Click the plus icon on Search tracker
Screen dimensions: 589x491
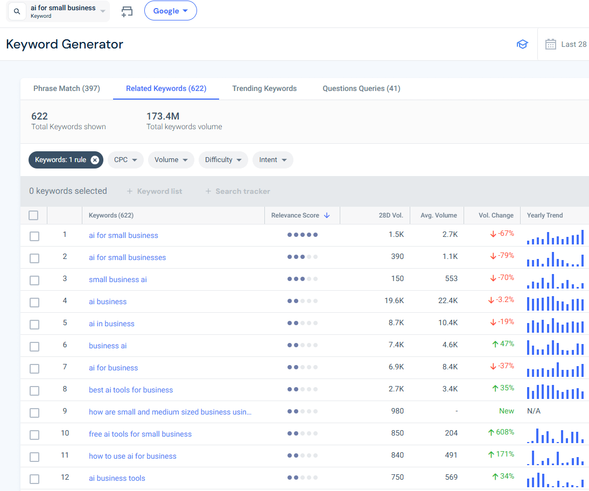(x=208, y=191)
